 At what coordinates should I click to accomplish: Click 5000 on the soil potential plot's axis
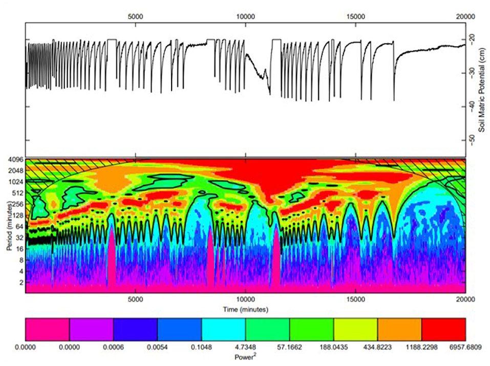(x=135, y=17)
